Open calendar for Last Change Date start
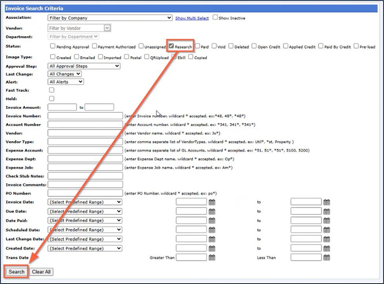 coord(212,239)
